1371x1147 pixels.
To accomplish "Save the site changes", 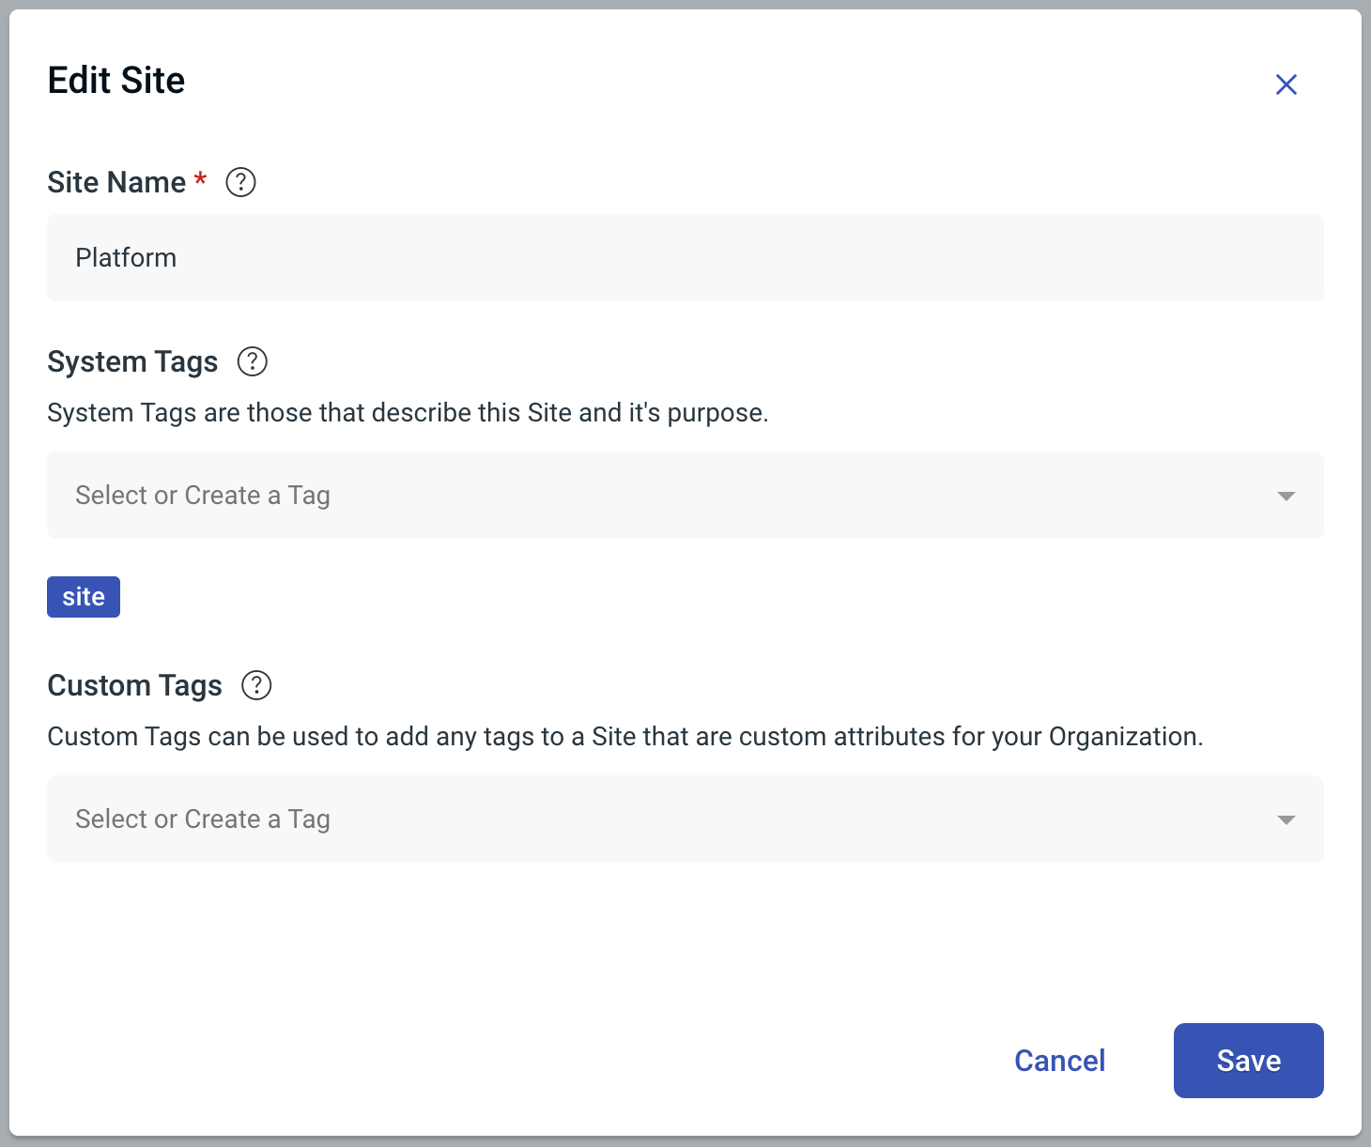I will pyautogui.click(x=1249, y=1061).
